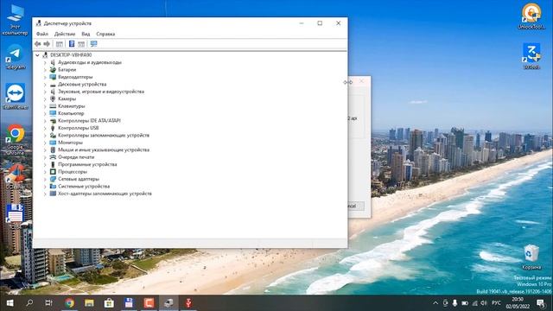Select Хост-адаптеры запоминающих устройств row text
The height and width of the screenshot is (311, 553).
105,194
